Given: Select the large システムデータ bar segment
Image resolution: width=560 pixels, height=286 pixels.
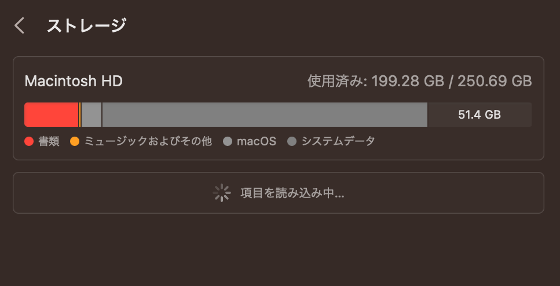Looking at the screenshot, I should (x=264, y=115).
